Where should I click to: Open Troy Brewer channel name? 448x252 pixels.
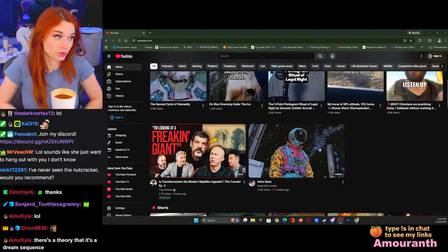tap(166, 190)
